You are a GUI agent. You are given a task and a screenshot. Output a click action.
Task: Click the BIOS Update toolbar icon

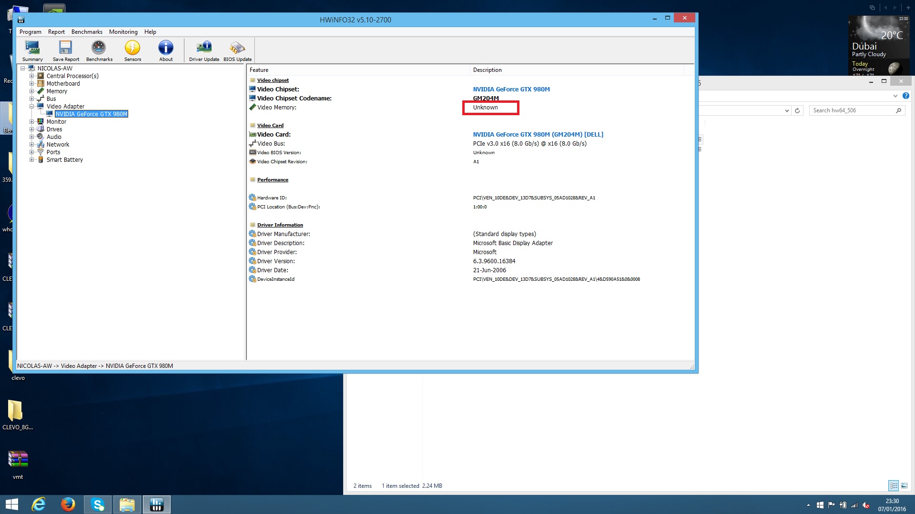point(237,51)
